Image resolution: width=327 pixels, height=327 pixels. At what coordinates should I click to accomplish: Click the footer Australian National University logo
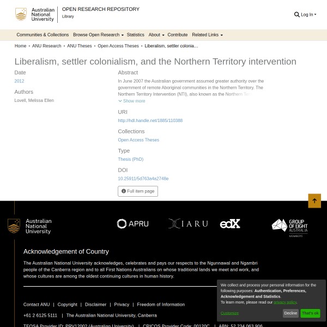pos(29,226)
